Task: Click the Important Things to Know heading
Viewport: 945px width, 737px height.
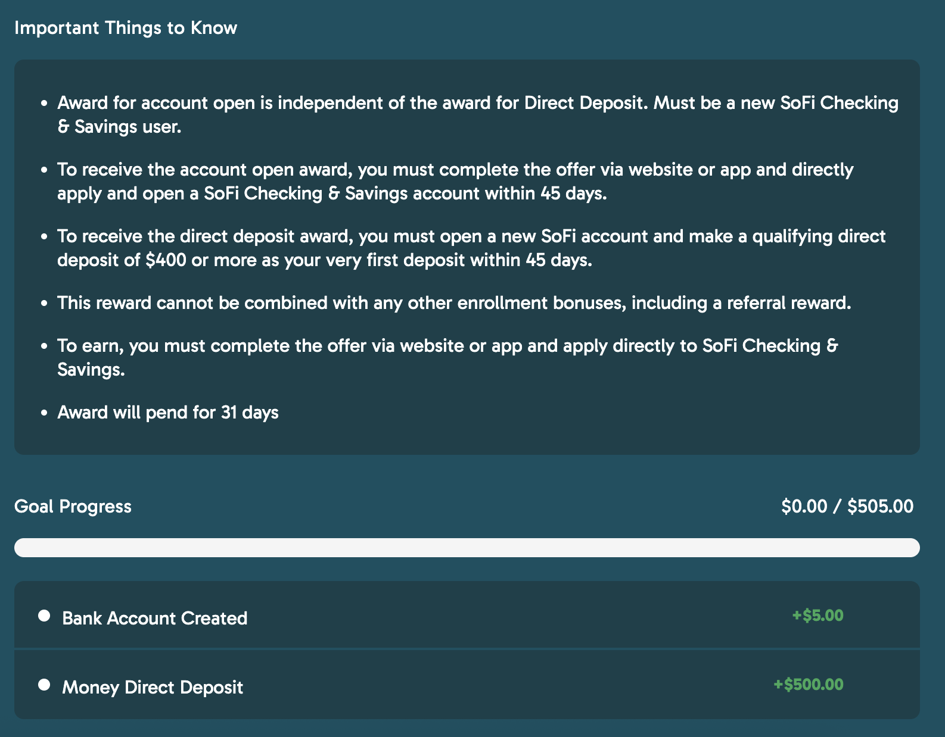Action: point(126,28)
